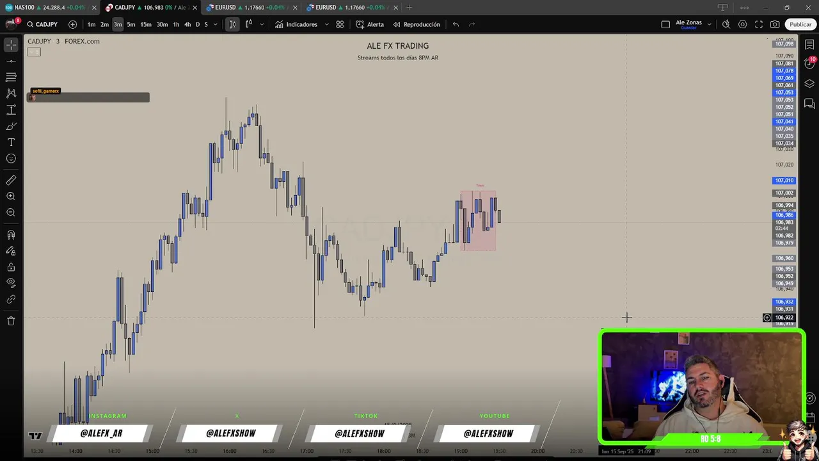Click the hollow candles chart type icon
This screenshot has height=461, width=819.
[248, 24]
